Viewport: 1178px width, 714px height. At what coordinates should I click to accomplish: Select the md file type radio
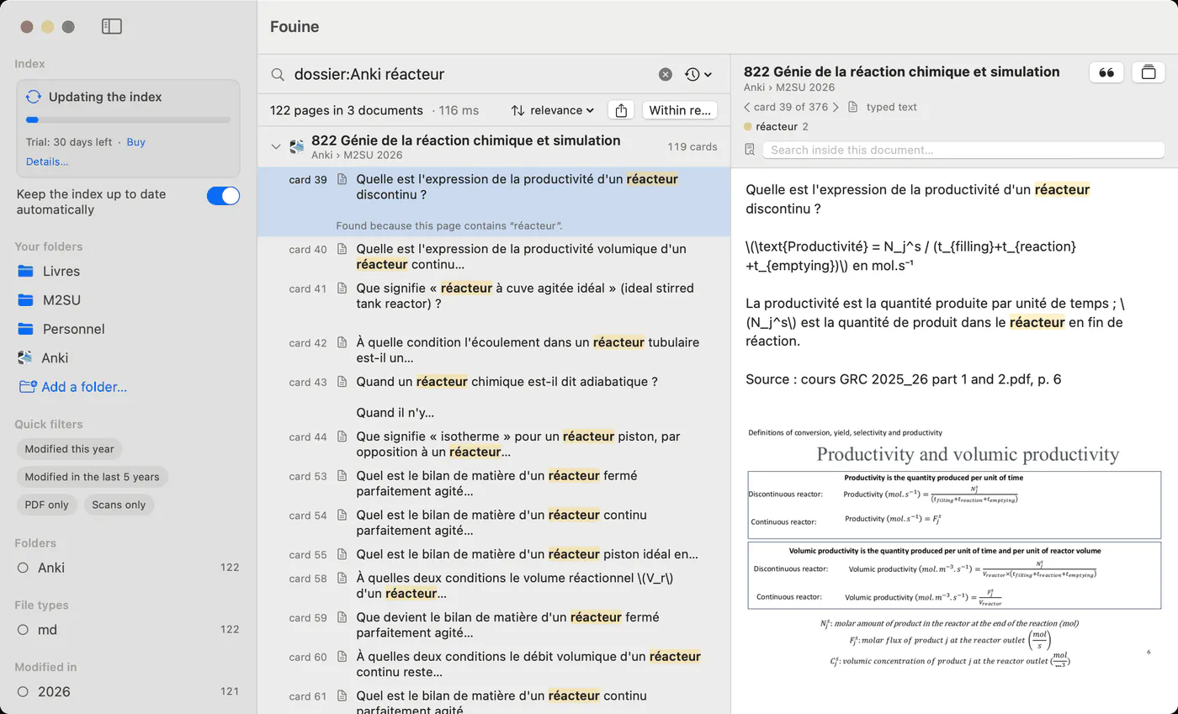tap(23, 630)
